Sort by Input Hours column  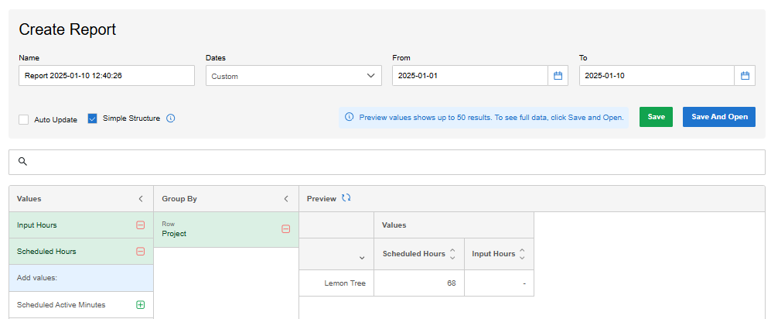click(x=522, y=254)
